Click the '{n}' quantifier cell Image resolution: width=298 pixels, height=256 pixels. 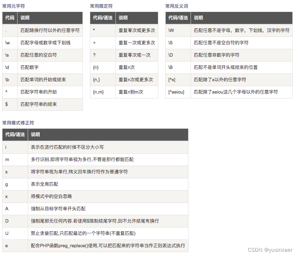(103, 68)
